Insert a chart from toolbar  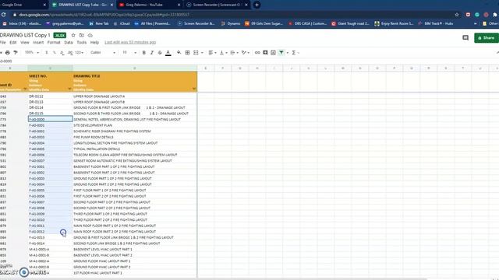(x=273, y=52)
